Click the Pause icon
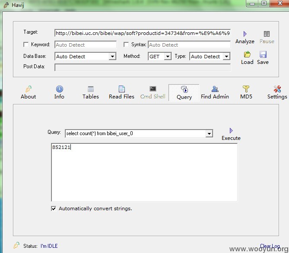 click(267, 34)
